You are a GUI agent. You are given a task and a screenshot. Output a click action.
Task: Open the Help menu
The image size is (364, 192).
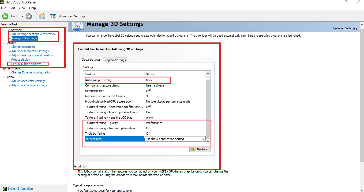click(32, 8)
